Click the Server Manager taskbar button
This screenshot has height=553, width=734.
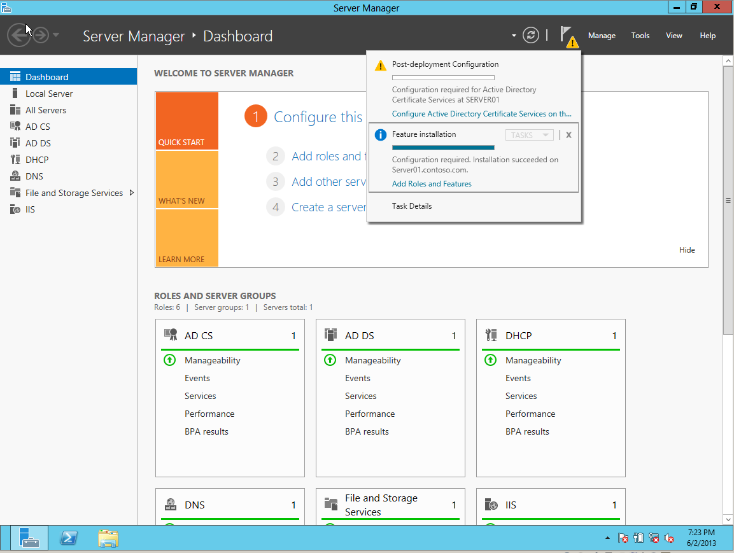click(29, 538)
